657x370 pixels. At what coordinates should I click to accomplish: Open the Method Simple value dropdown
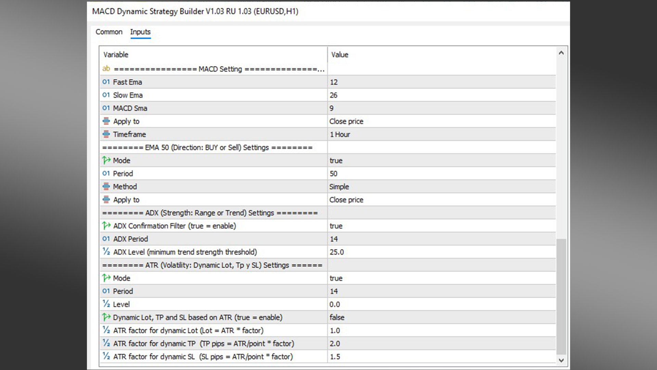[339, 186]
